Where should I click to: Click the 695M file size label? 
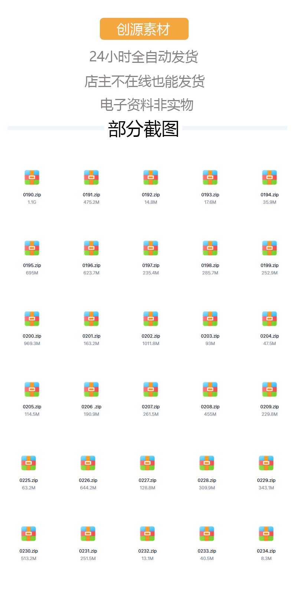point(32,273)
